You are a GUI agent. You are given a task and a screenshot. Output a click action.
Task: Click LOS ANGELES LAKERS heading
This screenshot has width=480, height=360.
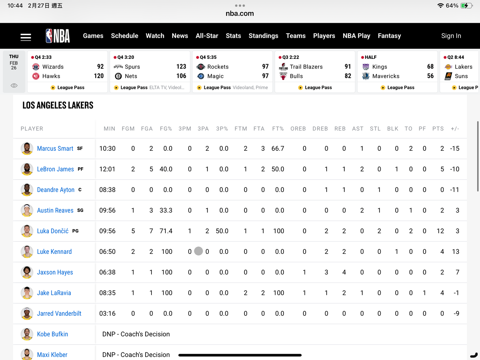tap(58, 105)
